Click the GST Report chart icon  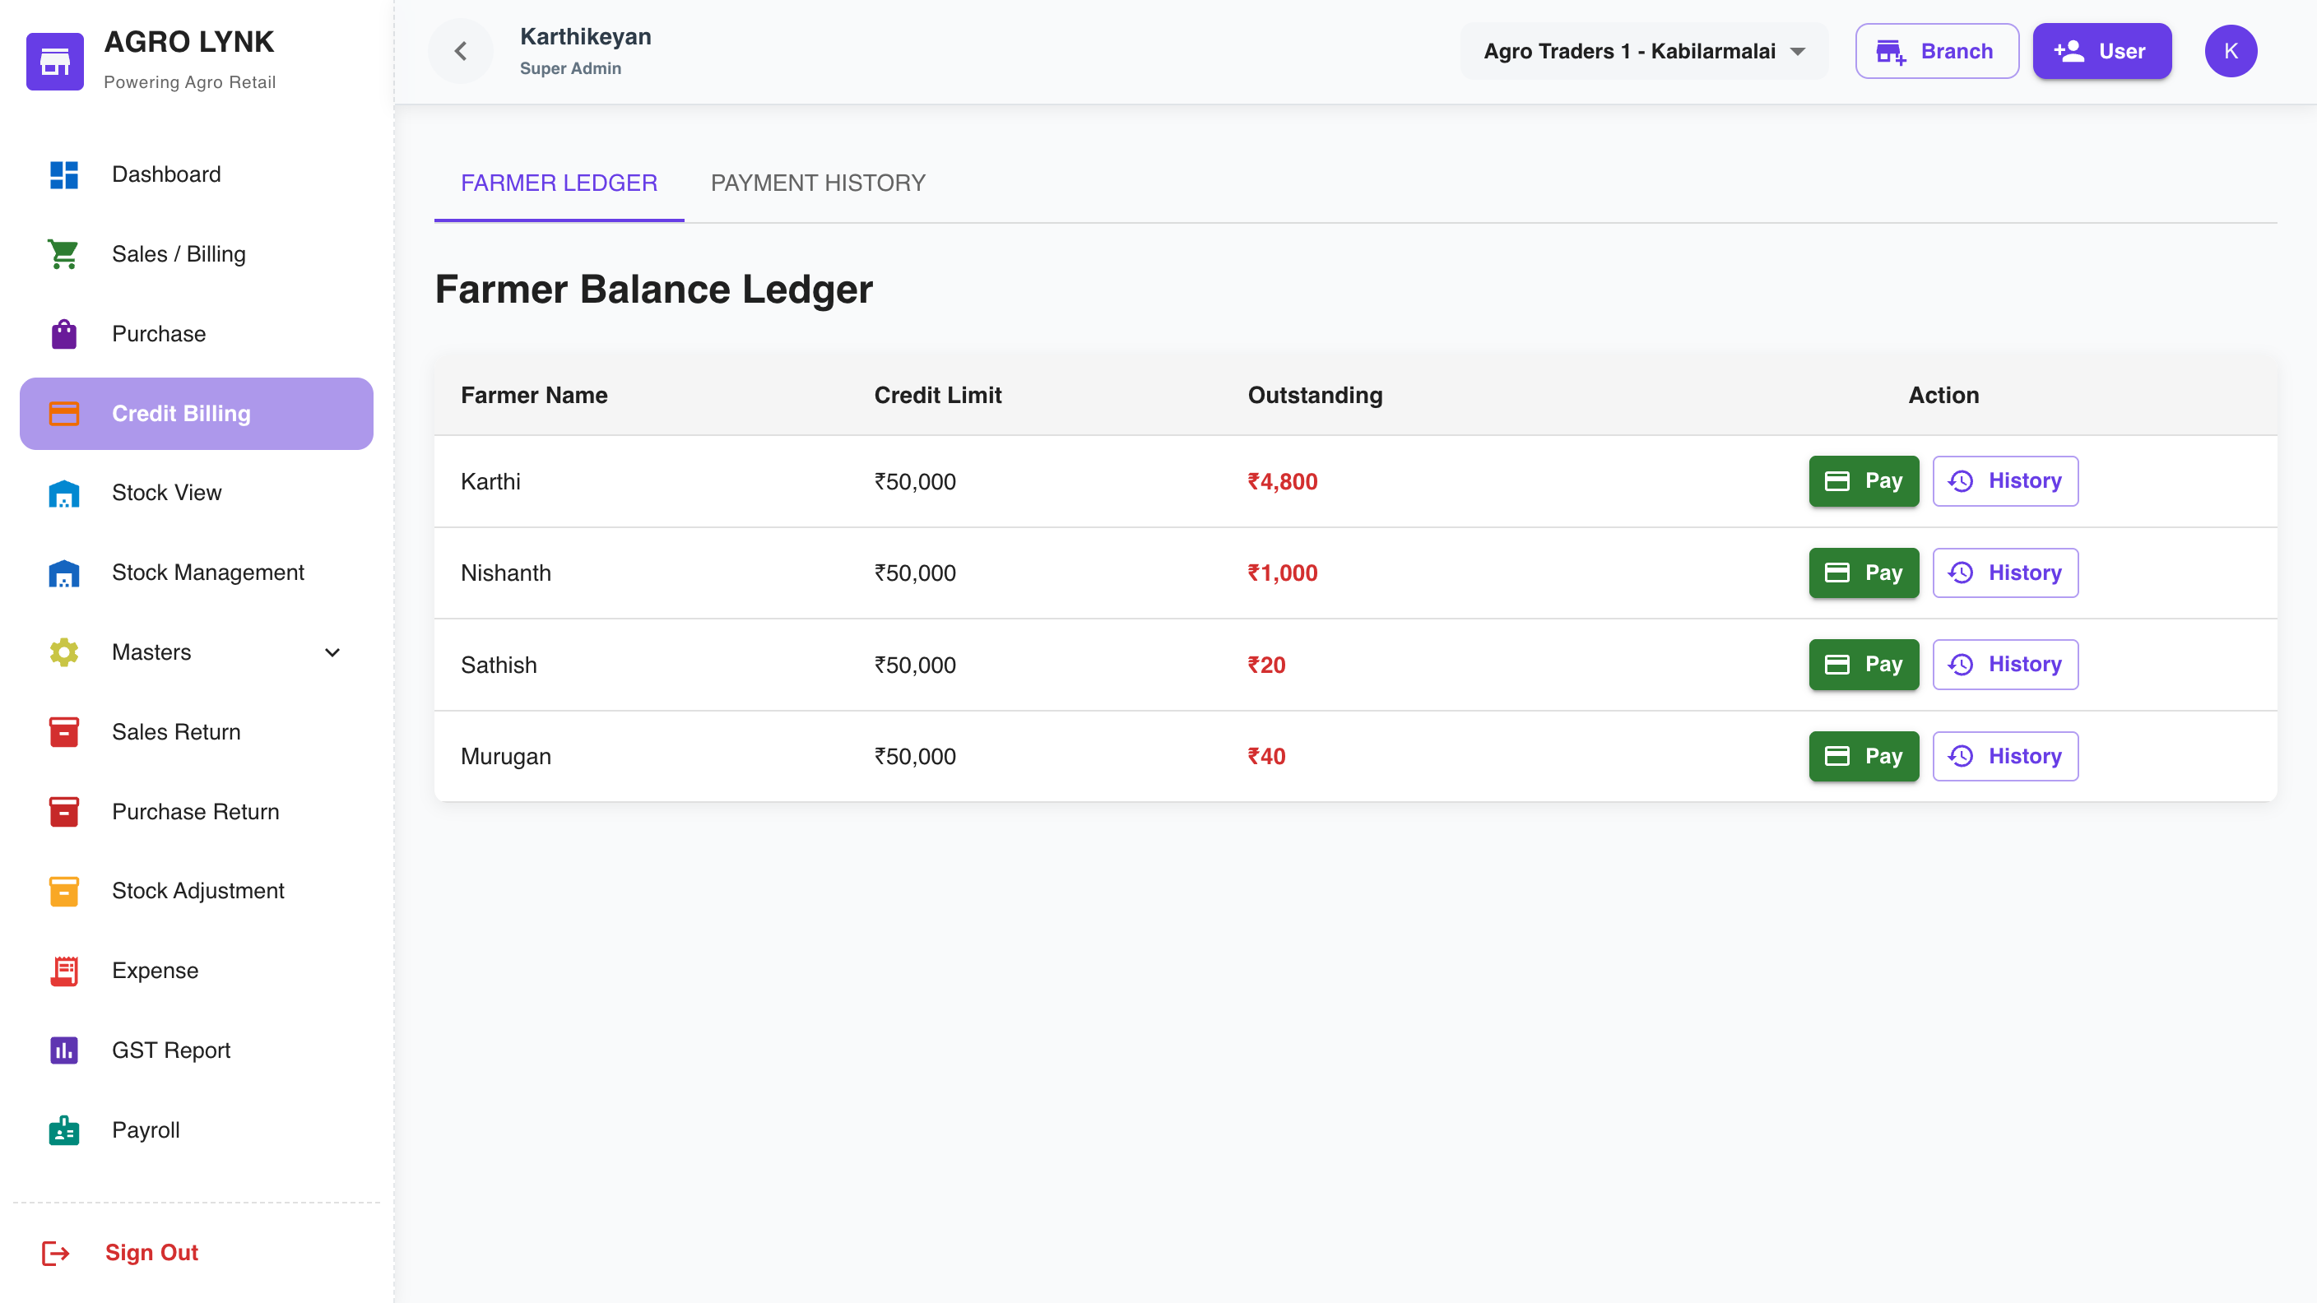tap(64, 1050)
